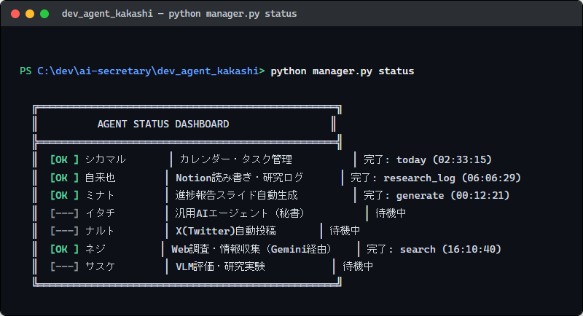This screenshot has height=316, width=583.
Task: Select the カレンダー・タスク管理 description text
Action: [x=235, y=159]
